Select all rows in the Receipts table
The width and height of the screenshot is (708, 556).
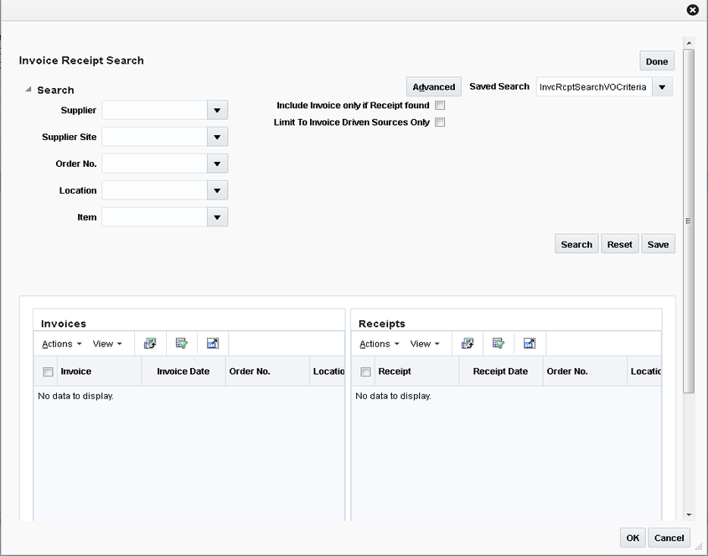365,371
